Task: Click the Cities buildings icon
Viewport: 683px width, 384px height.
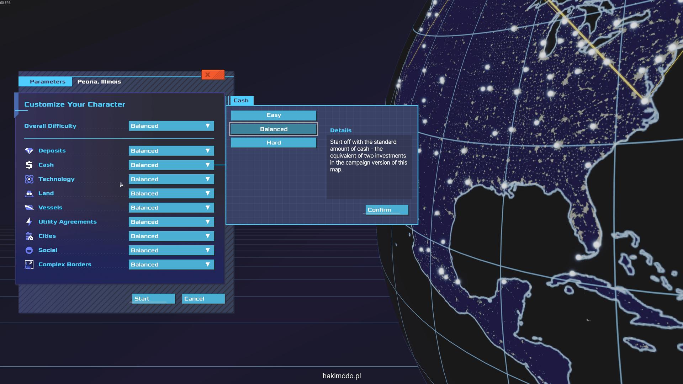Action: coord(29,236)
